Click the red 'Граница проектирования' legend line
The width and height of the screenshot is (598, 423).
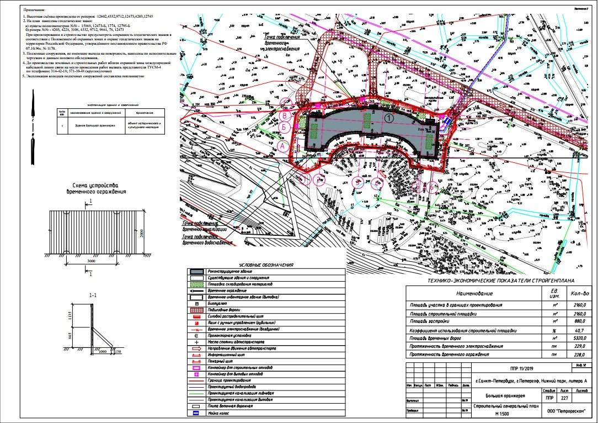pyautogui.click(x=196, y=380)
